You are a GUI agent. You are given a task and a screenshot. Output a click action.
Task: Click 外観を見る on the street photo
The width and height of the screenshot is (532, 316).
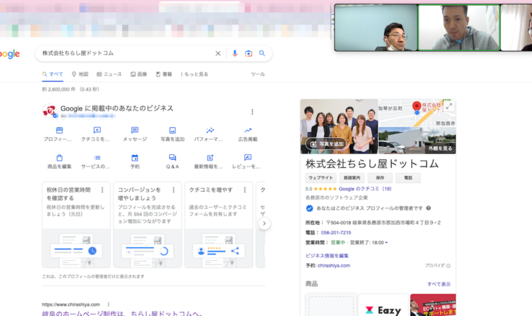440,149
